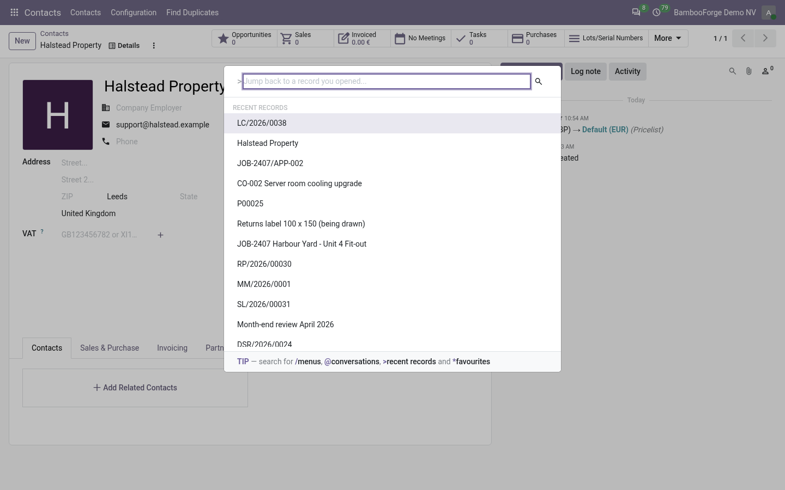Switch to Sales & Purchase tab
Viewport: 785px width, 490px height.
point(110,348)
